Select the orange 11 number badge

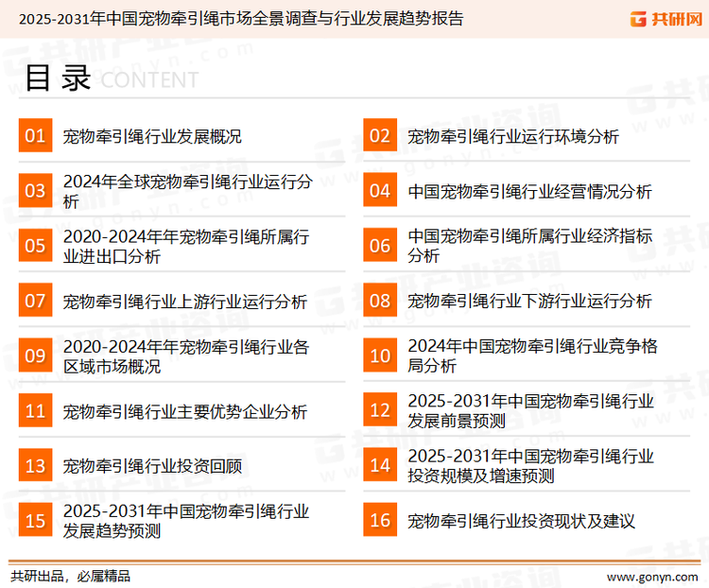pos(35,410)
